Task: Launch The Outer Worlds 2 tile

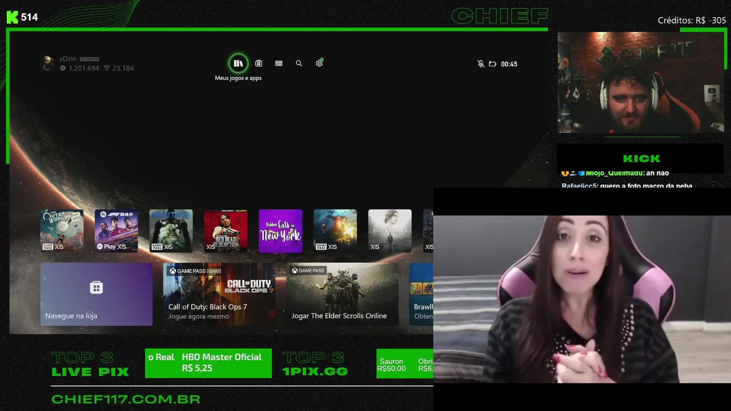Action: (62, 231)
